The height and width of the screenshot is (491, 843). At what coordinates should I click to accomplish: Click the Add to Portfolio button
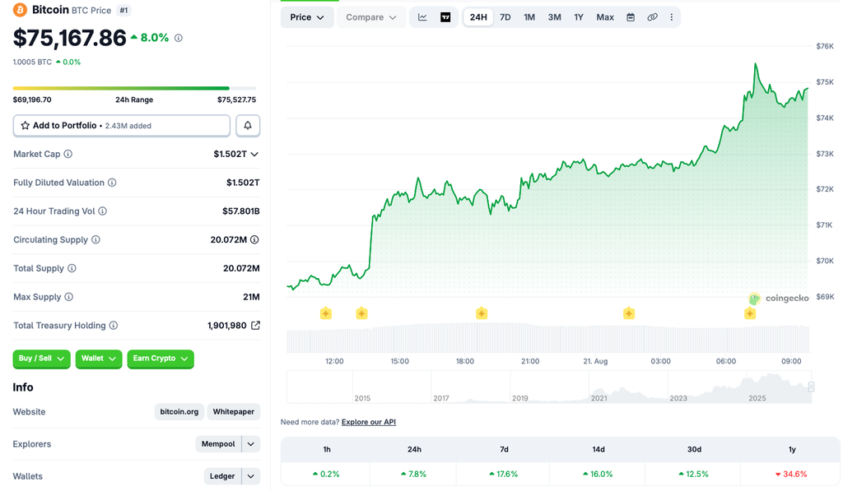click(122, 125)
